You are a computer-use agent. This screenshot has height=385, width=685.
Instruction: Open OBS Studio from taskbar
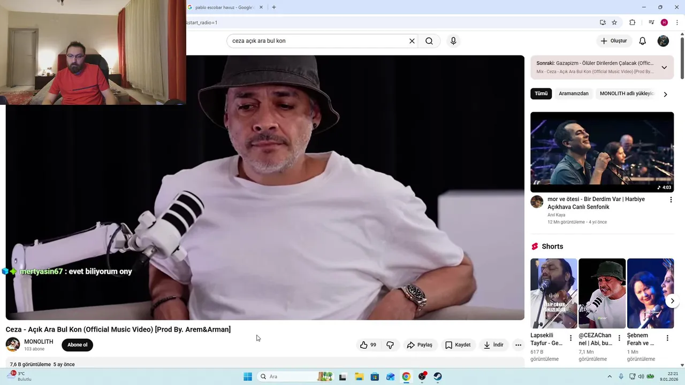click(422, 376)
